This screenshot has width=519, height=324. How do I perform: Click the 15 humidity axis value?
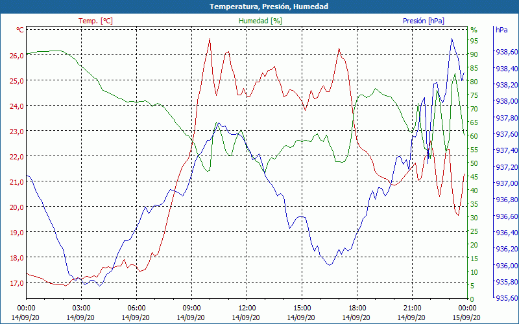point(474,259)
